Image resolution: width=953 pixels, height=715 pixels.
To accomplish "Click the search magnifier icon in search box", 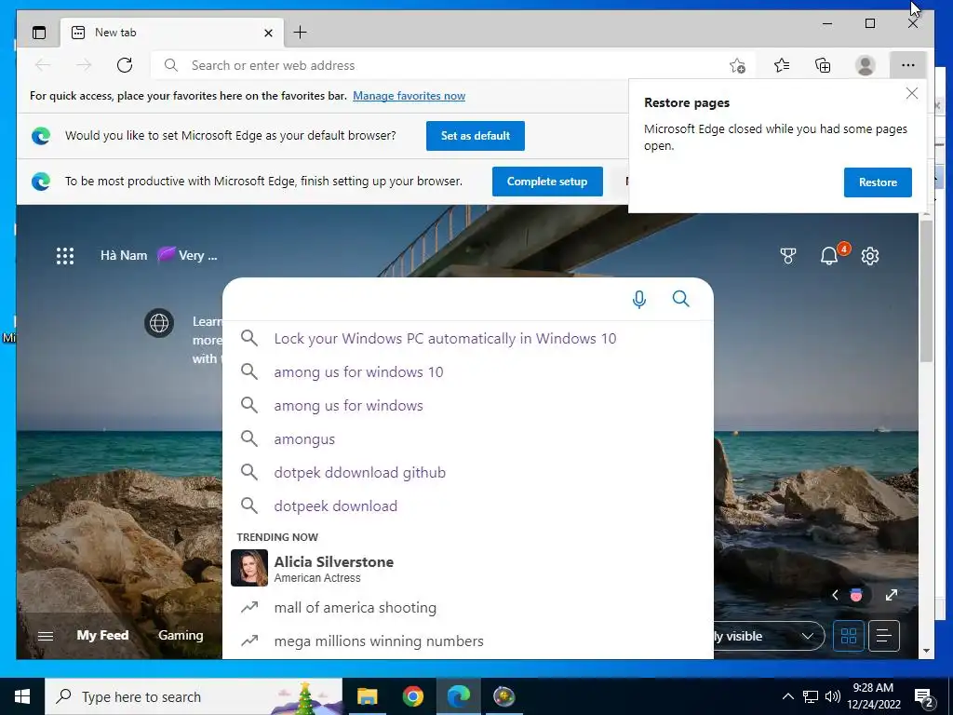I will (680, 299).
